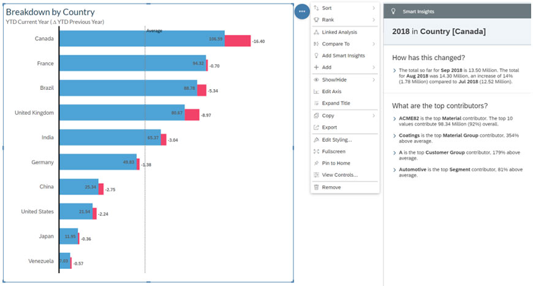This screenshot has height=286, width=533.
Task: Open the Sort submenu arrow
Action: click(374, 8)
